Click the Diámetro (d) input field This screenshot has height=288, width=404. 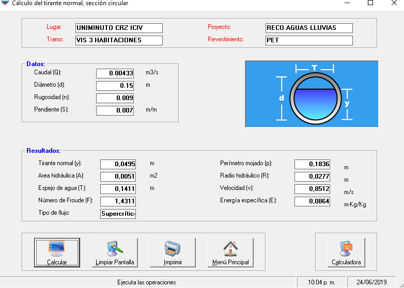coord(115,86)
